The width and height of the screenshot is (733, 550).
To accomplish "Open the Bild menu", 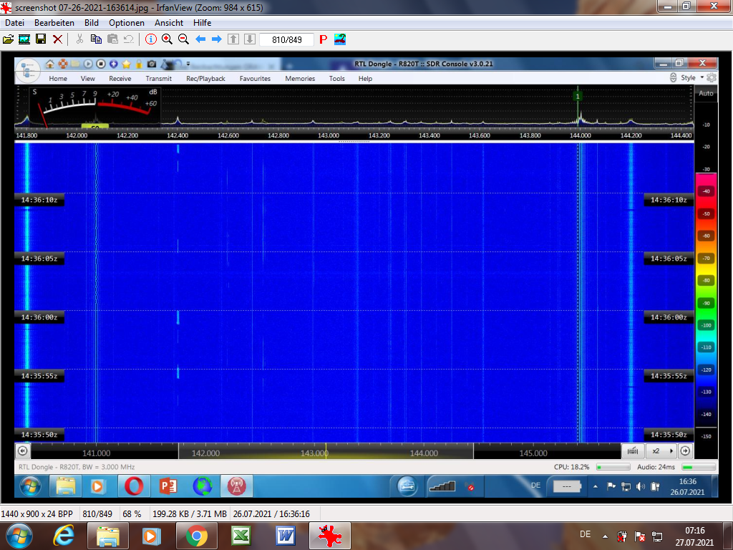I will (x=92, y=22).
